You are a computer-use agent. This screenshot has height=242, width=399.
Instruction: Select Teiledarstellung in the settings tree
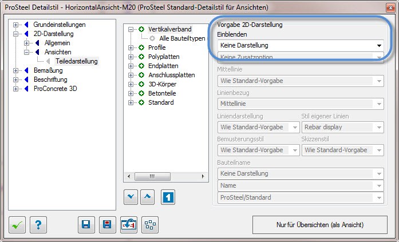(77, 61)
